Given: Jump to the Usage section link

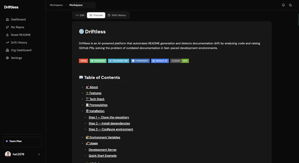Looking at the screenshot, I should tap(92, 143).
